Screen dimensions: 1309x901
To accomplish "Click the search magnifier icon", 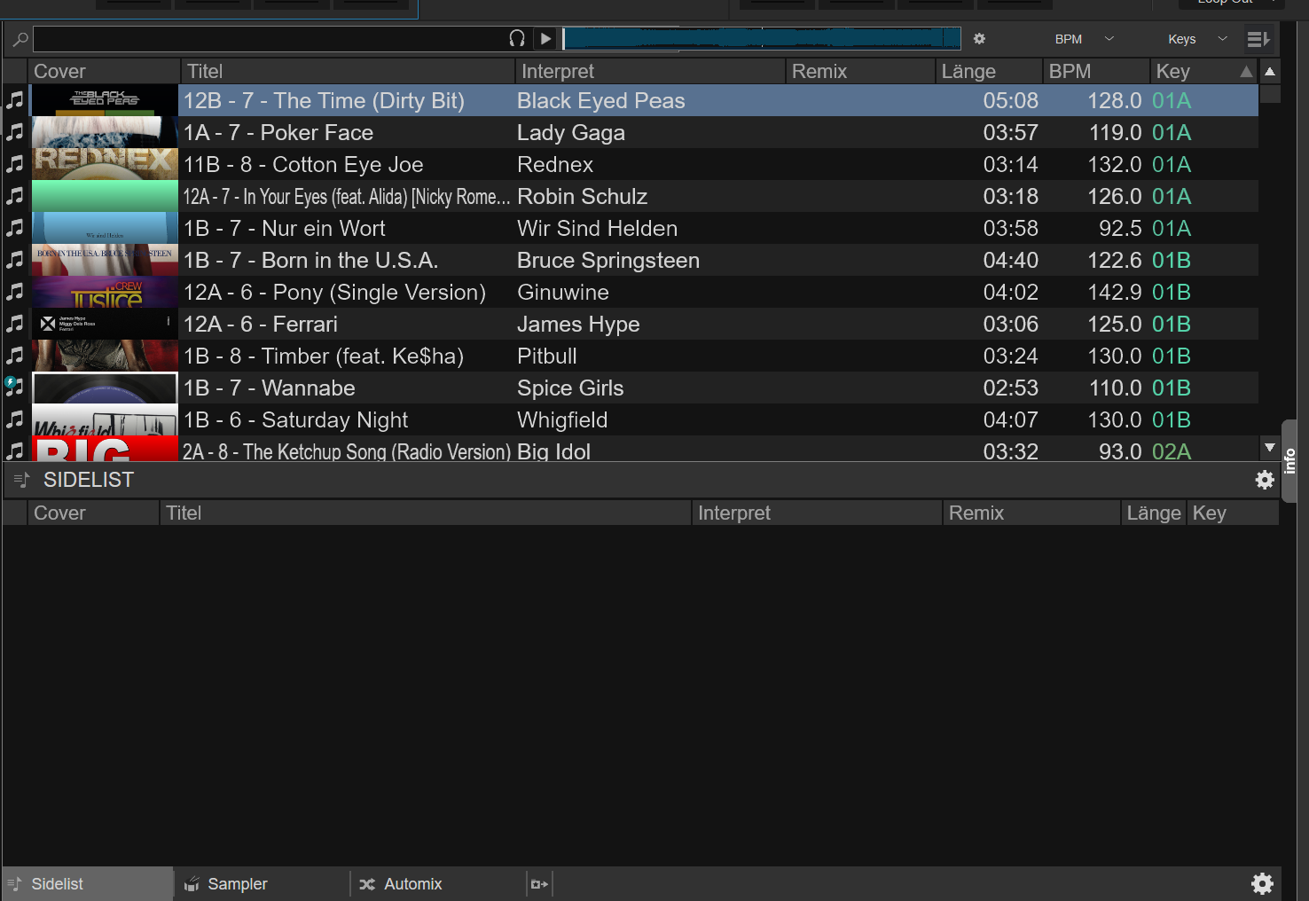I will pos(20,39).
